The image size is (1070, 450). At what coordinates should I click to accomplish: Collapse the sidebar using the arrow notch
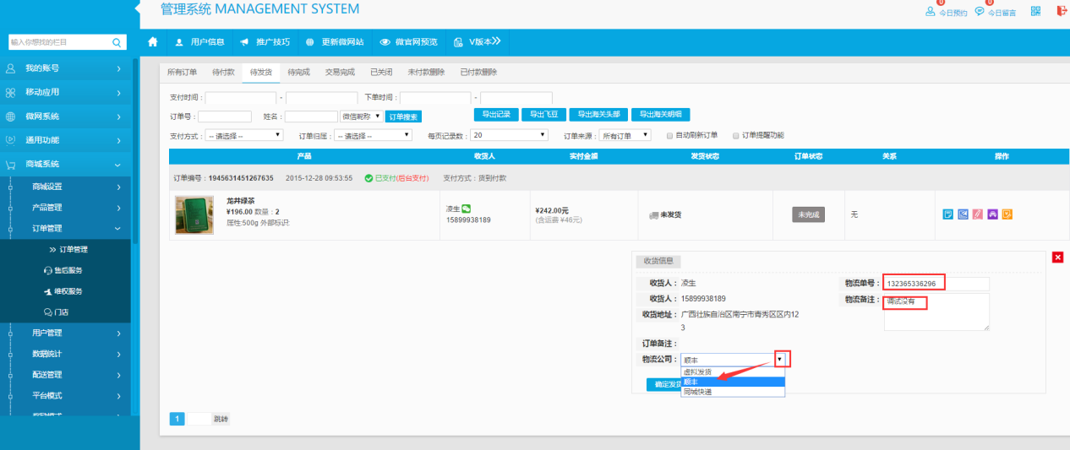pyautogui.click(x=136, y=9)
